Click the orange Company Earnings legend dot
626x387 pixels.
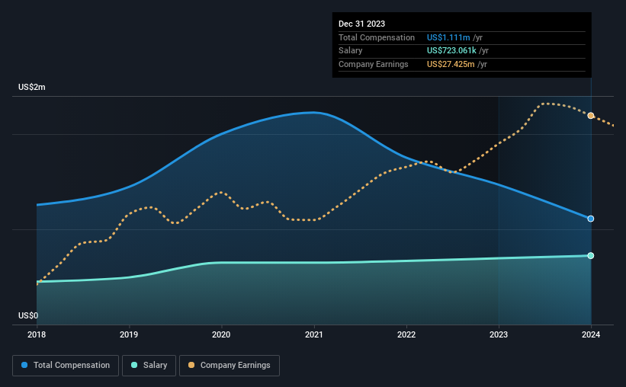tap(191, 365)
